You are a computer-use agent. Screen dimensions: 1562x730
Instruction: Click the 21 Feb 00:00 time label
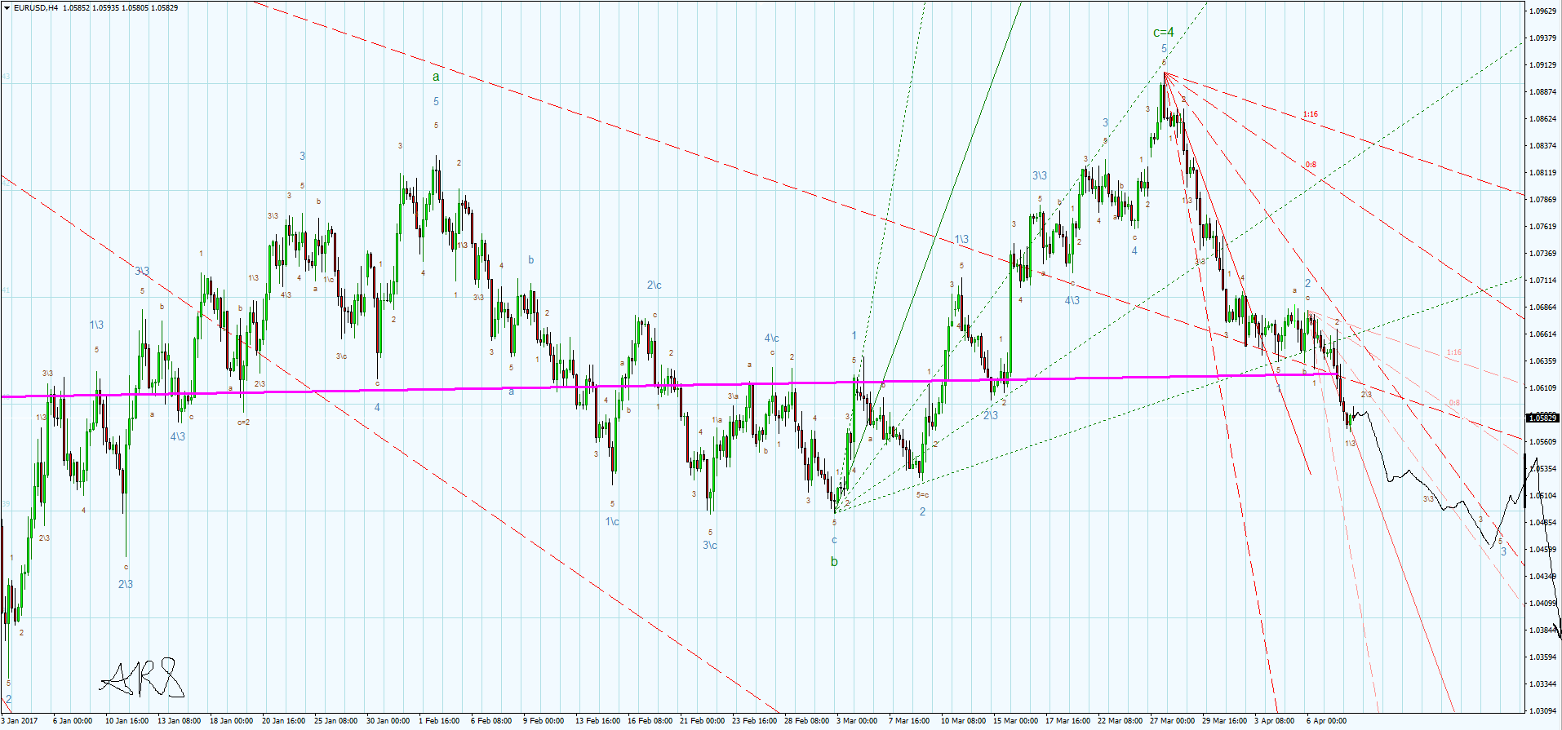point(701,721)
